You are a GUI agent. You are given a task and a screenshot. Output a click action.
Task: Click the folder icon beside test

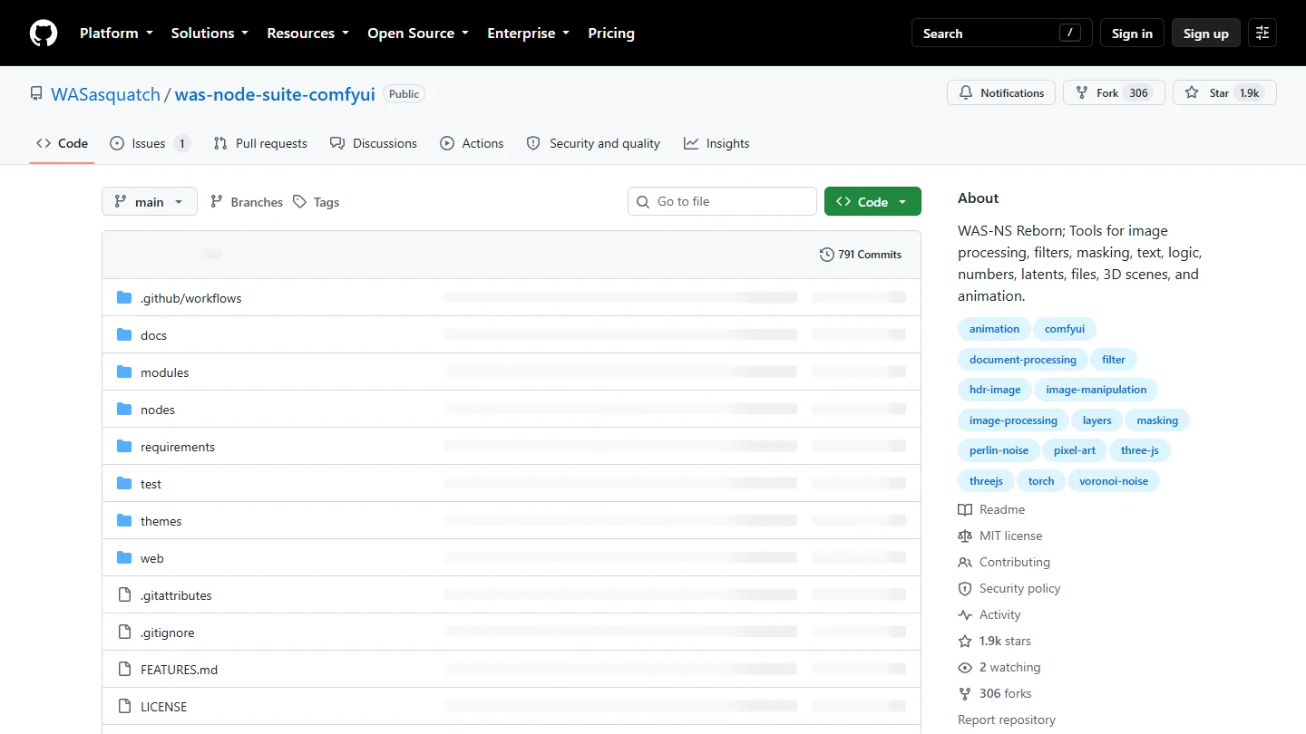click(124, 484)
